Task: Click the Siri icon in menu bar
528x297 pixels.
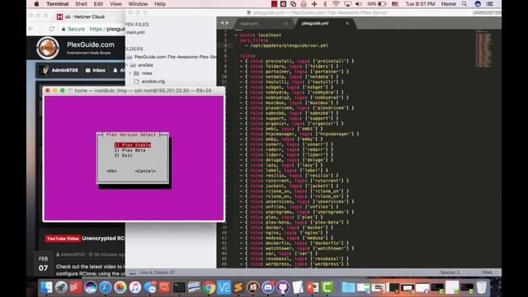Action: click(x=478, y=4)
